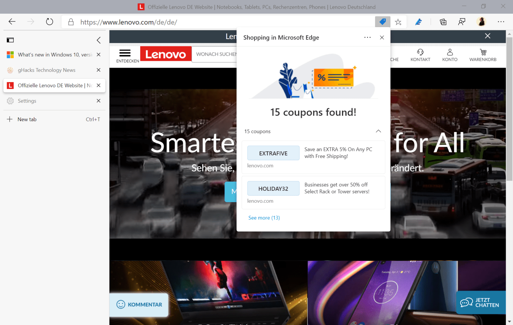This screenshot has height=325, width=513.
Task: Open the Settings and more menu
Action: tap(501, 22)
